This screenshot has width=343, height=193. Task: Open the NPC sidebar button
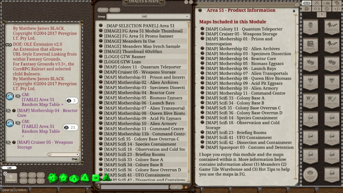pos(311,82)
